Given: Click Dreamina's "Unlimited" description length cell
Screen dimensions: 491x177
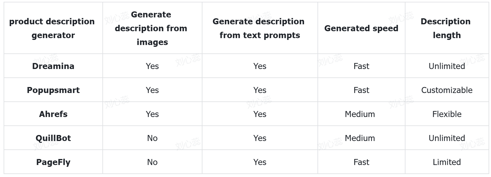Looking at the screenshot, I should pos(447,66).
